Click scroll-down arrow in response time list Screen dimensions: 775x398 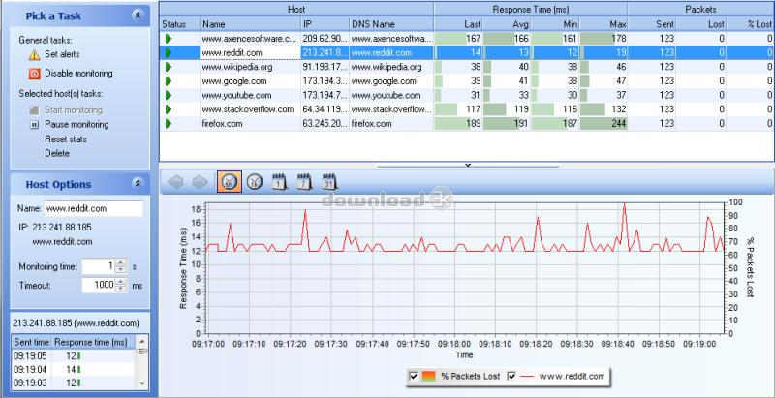[x=142, y=383]
